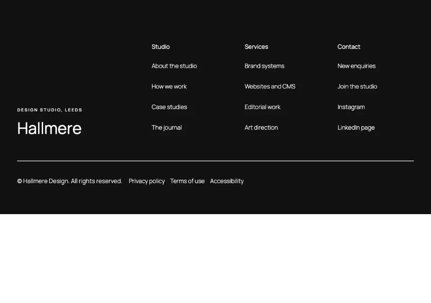The image size is (431, 303).
Task: Open the Art direction link
Action: tap(261, 127)
